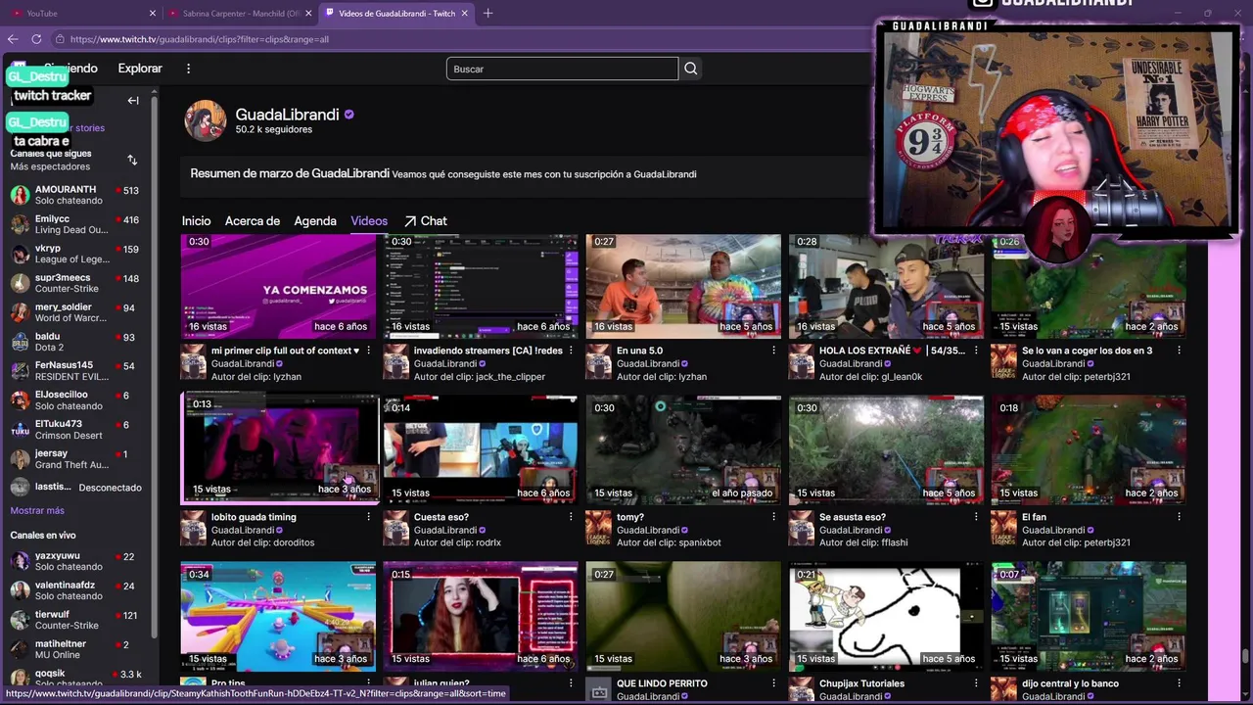Open options for 'Cuesta eso?' clip
The width and height of the screenshot is (1253, 705).
[571, 517]
